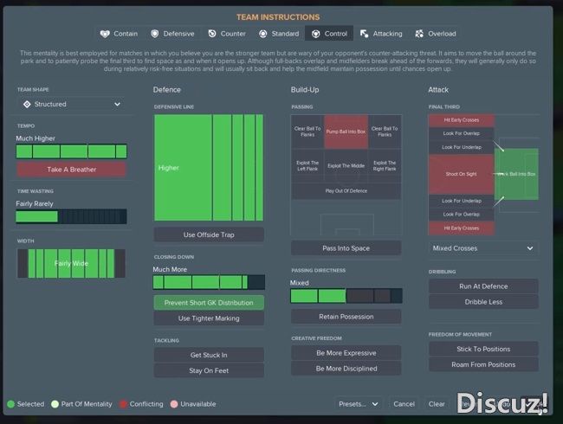Viewport: 563px width, 424px height.
Task: Enable Run At Defence dribbling
Action: pyautogui.click(x=483, y=286)
